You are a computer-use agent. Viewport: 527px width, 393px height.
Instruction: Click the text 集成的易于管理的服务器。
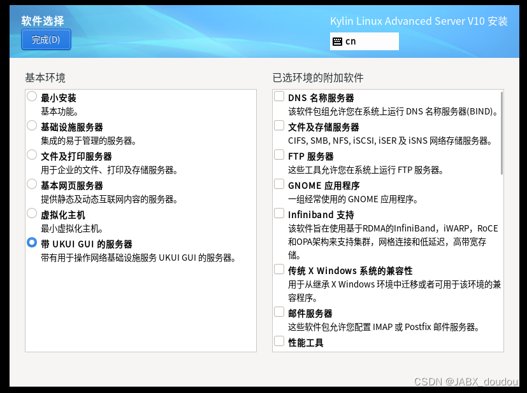pyautogui.click(x=89, y=141)
